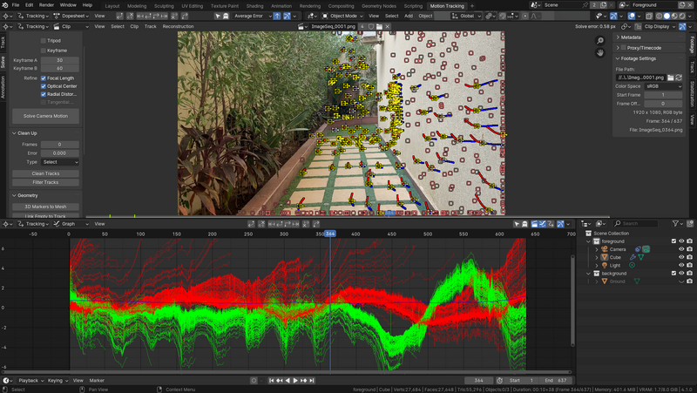697x393 pixels.
Task: Open the Reconstruction menu in clip editor
Action: coord(178,26)
